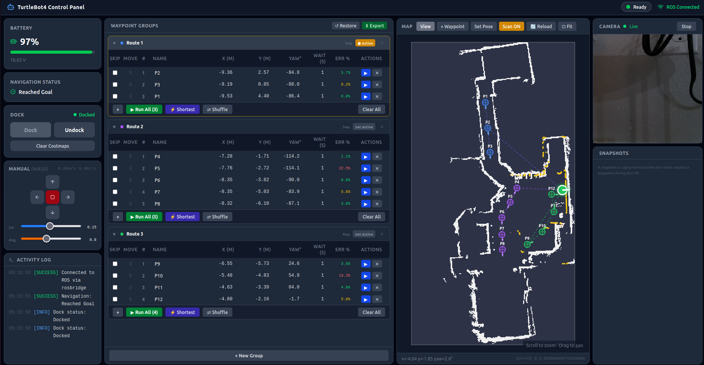Set Route 3 as active

[x=364, y=234]
